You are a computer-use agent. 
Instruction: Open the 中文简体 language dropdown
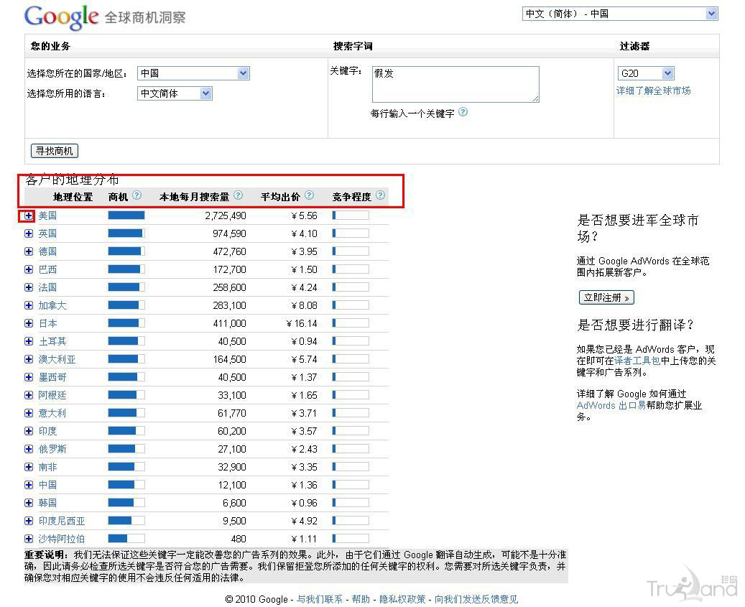175,93
